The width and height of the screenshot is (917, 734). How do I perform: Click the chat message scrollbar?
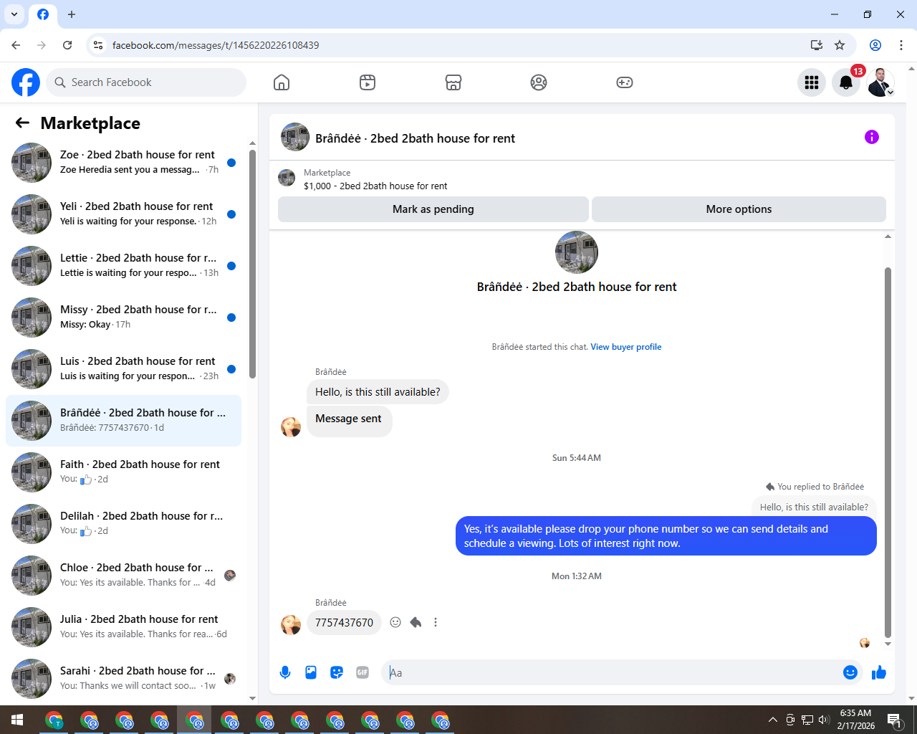click(x=888, y=452)
